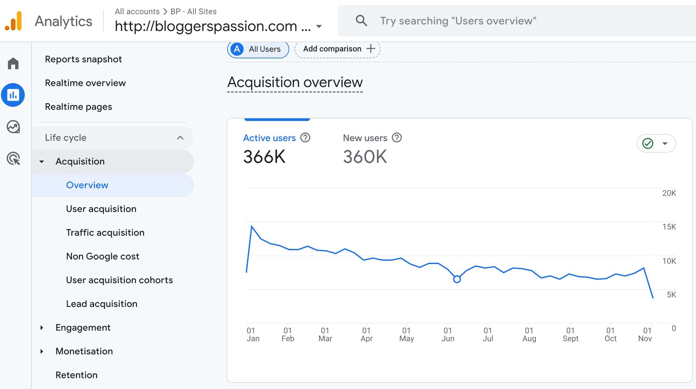Open the Active users help icon
The image size is (696, 389).
[x=305, y=138]
